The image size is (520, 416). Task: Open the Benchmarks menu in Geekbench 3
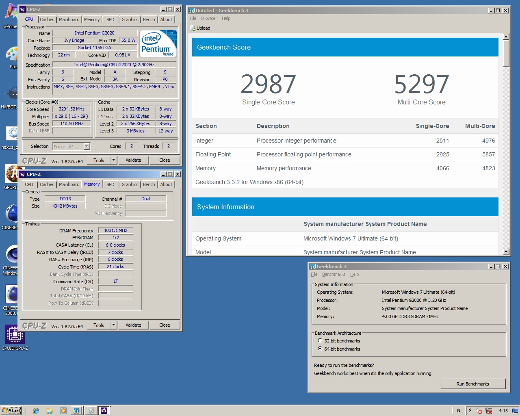click(x=334, y=274)
